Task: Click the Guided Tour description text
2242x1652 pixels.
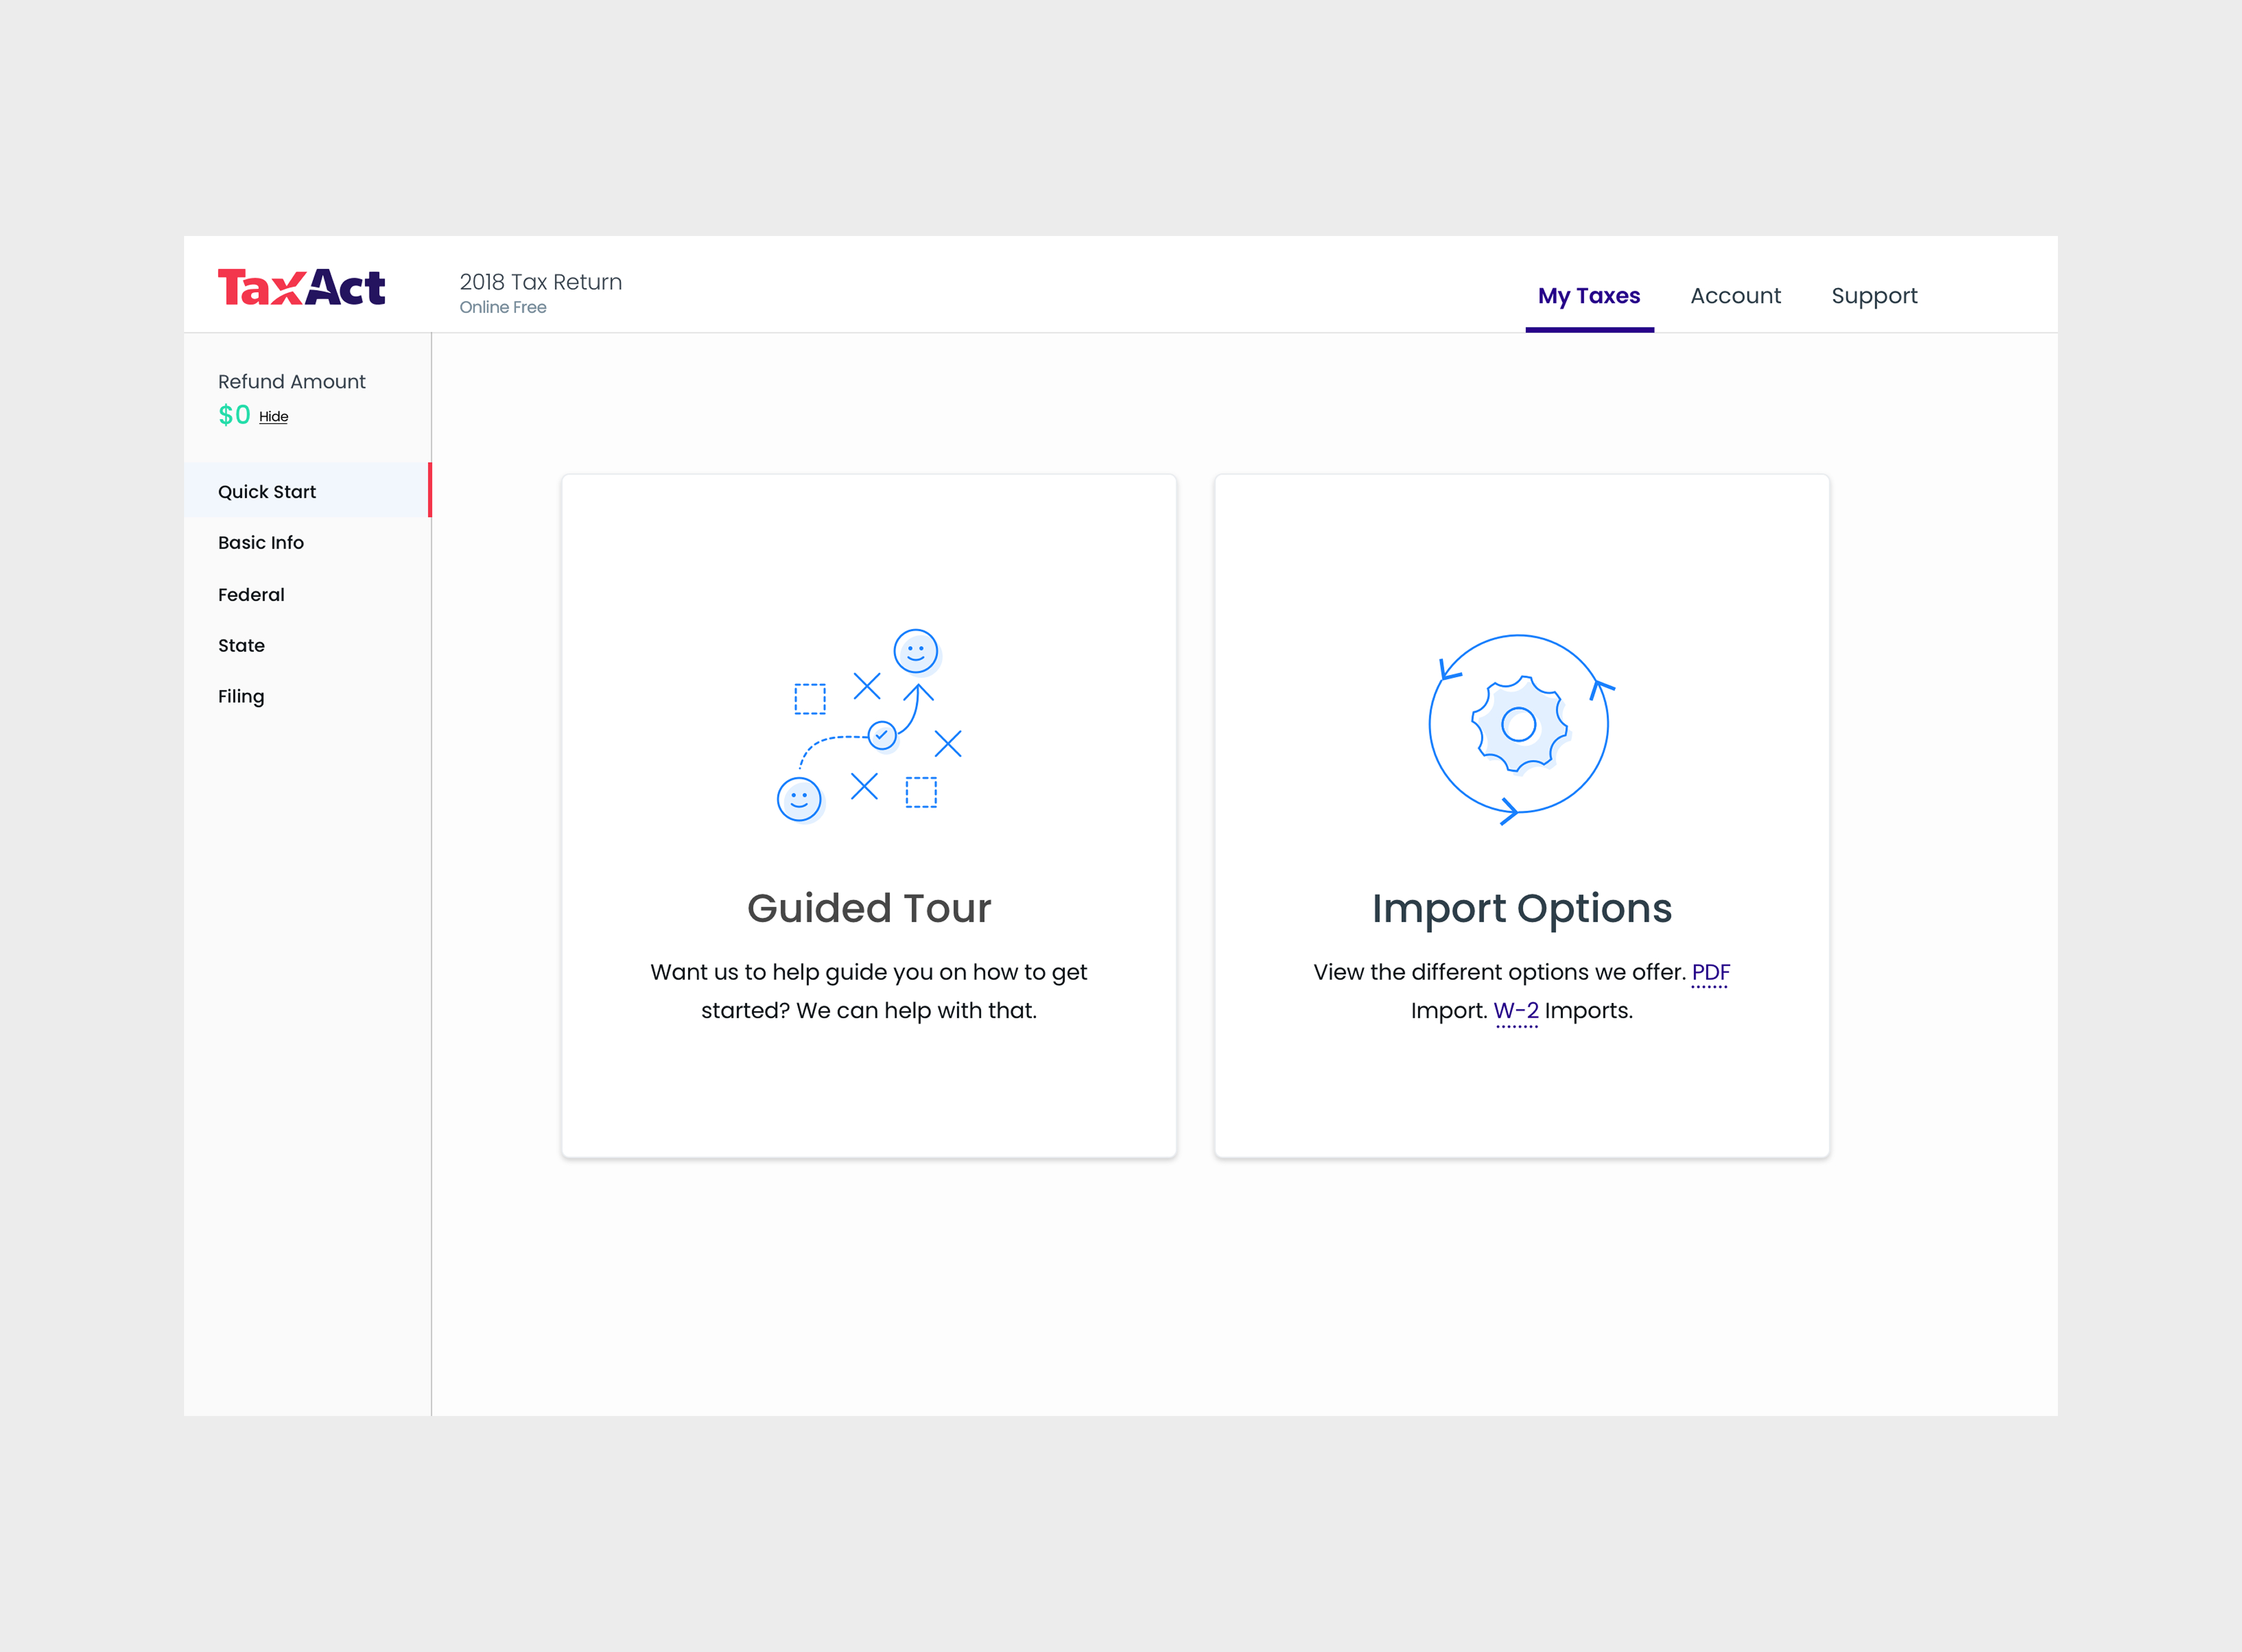Action: (x=869, y=991)
